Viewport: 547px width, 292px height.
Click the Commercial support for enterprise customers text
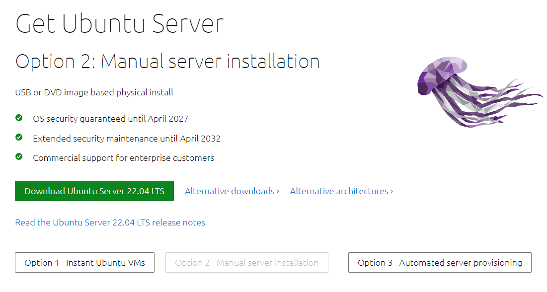click(123, 158)
